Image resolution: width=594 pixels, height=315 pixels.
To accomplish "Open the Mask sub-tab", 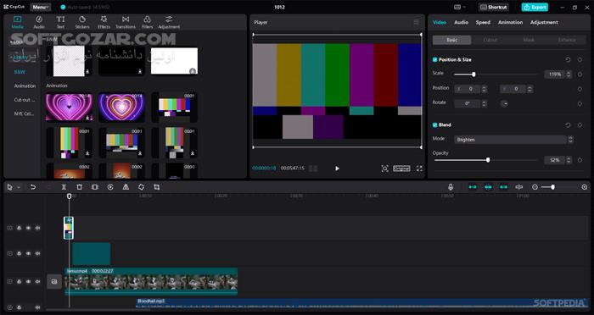I will [x=529, y=40].
